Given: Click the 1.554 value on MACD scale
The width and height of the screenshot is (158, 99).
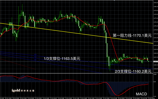Looking at the screenshot, I should click(x=155, y=74).
